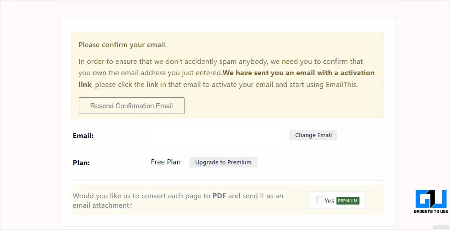Open the Change Email option
Image resolution: width=450 pixels, height=230 pixels.
coord(313,135)
